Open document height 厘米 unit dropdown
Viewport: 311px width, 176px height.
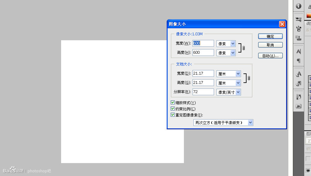click(x=228, y=83)
